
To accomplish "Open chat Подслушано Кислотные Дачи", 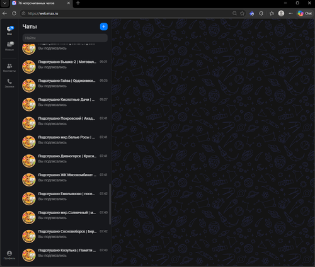I will point(65,105).
